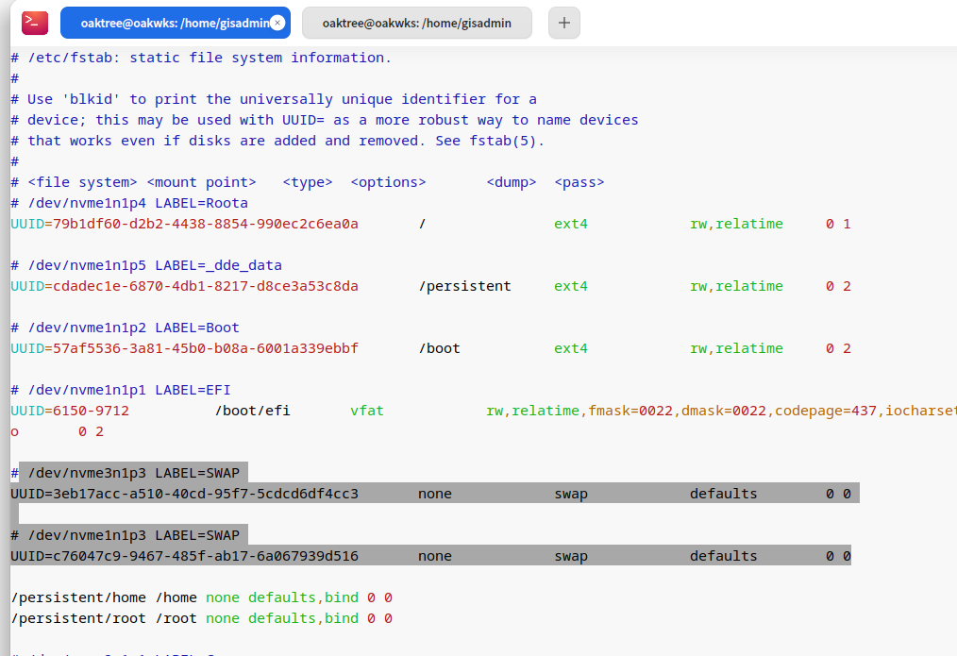Click the '/boot/efi' mount point

click(x=253, y=411)
